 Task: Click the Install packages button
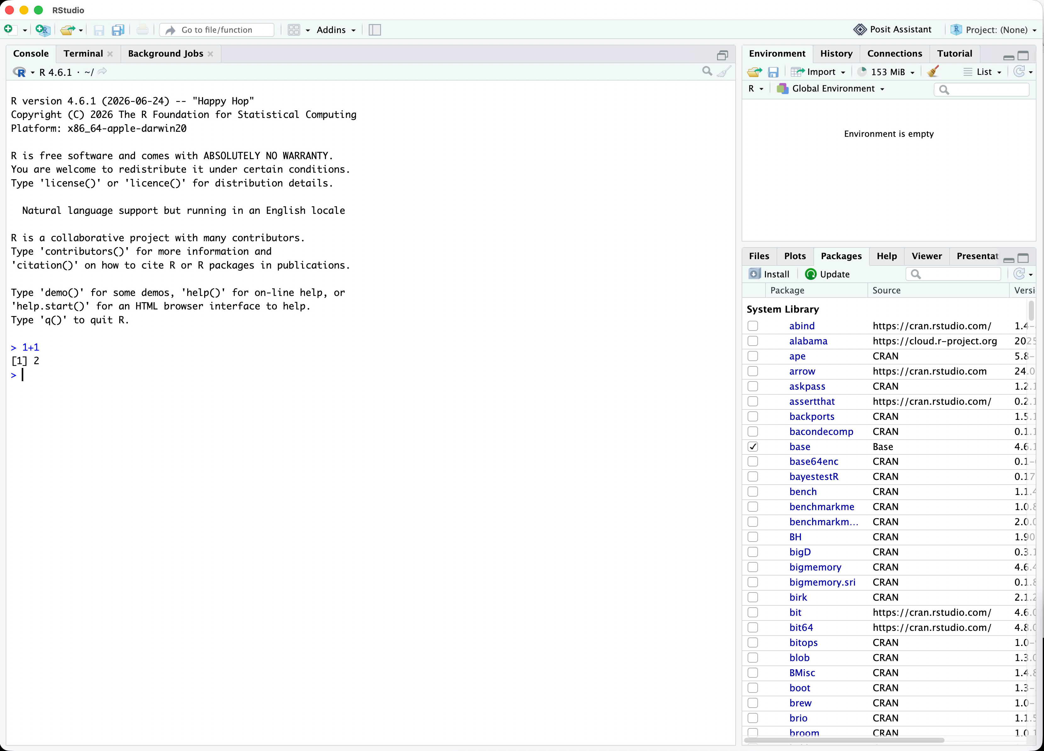[x=769, y=274]
